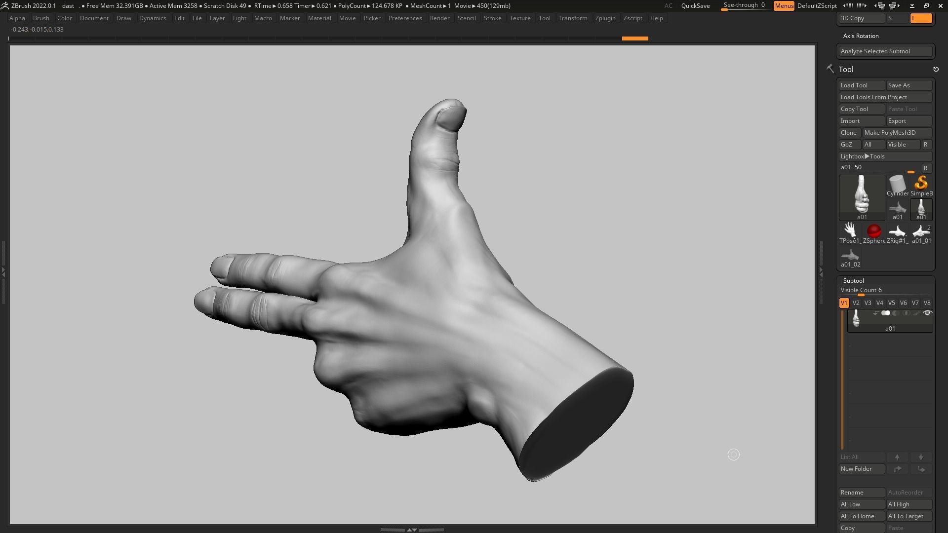The height and width of the screenshot is (533, 948).
Task: Click the a01 subtool row thumbnail
Action: pyautogui.click(x=856, y=318)
